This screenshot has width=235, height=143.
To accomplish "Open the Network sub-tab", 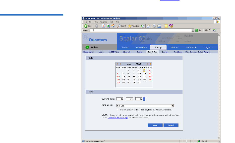I will tap(127, 52).
